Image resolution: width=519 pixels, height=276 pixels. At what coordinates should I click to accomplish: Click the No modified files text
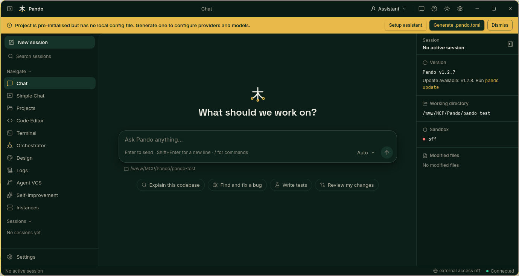pos(441,165)
